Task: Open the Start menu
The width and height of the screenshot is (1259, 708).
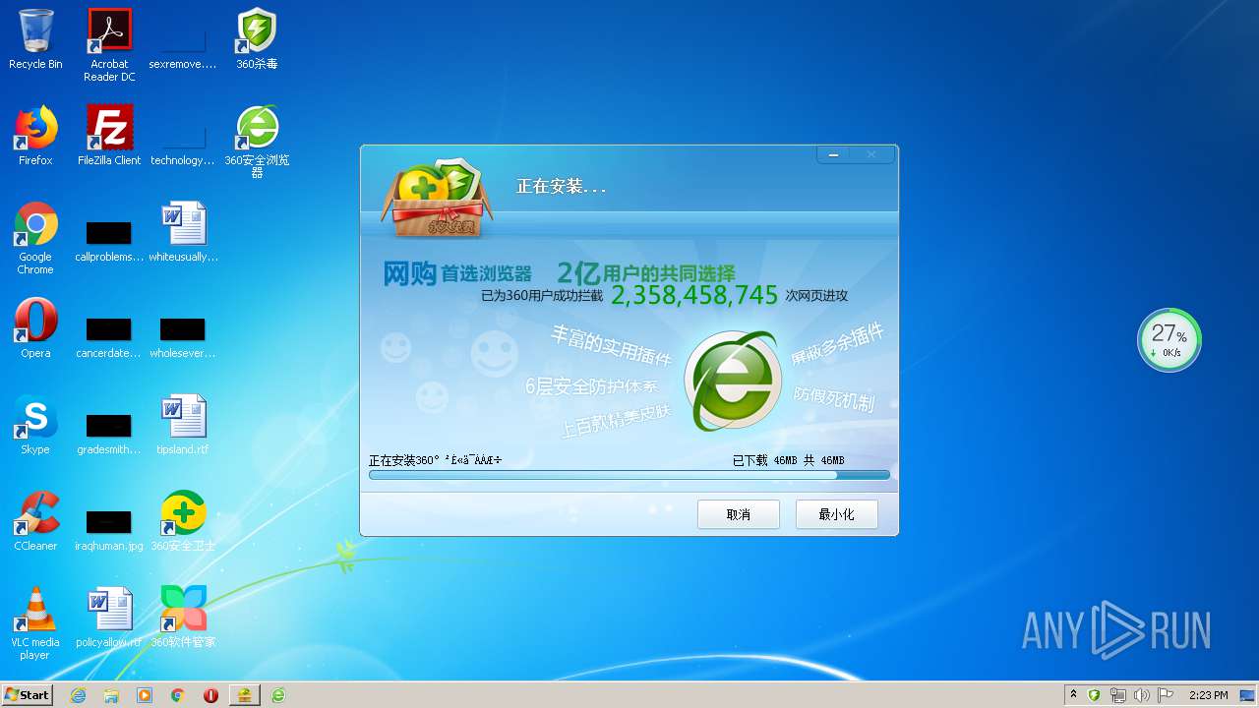Action: tap(27, 695)
